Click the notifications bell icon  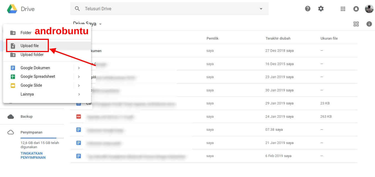356,9
